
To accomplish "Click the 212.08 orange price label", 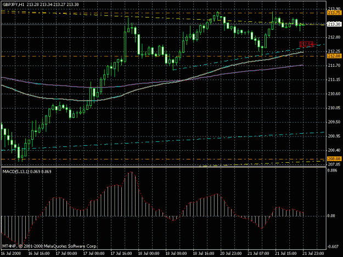I will point(334,56).
